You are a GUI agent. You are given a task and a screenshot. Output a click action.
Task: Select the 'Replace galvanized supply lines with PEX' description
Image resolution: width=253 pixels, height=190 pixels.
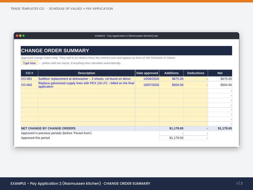[86, 85]
